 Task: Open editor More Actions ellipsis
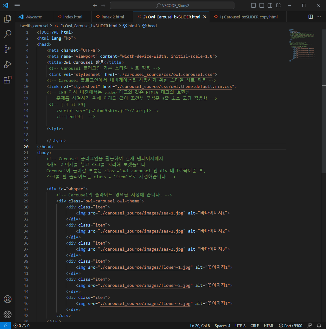tap(319, 17)
